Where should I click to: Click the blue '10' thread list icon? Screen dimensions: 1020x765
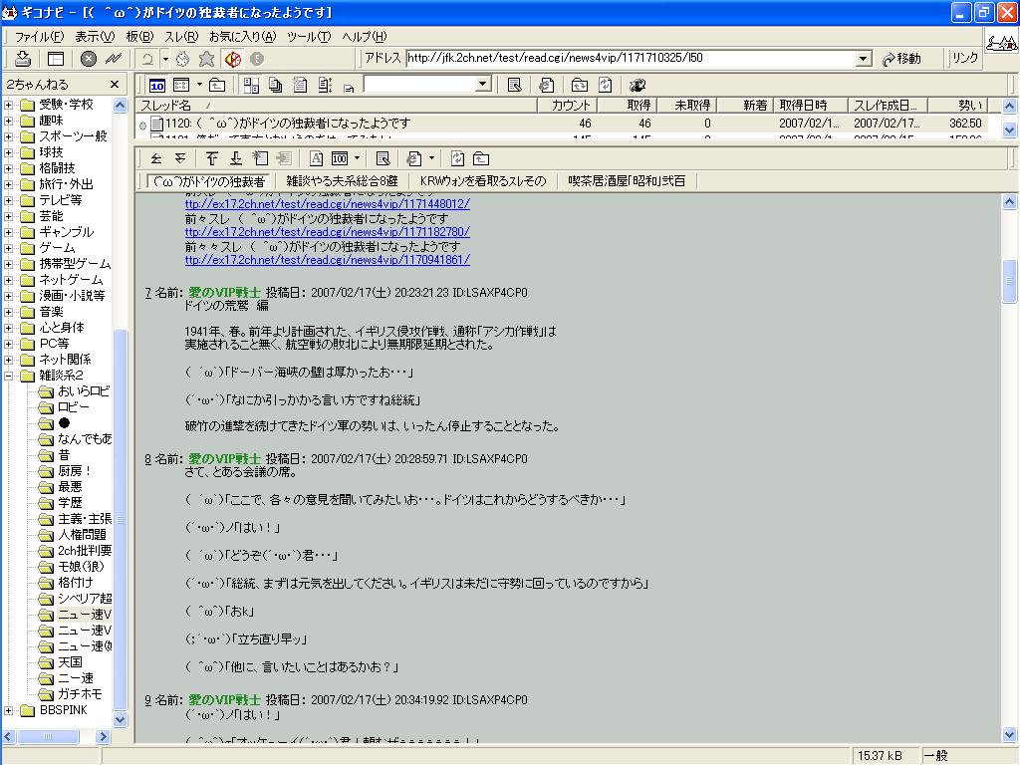tap(157, 86)
